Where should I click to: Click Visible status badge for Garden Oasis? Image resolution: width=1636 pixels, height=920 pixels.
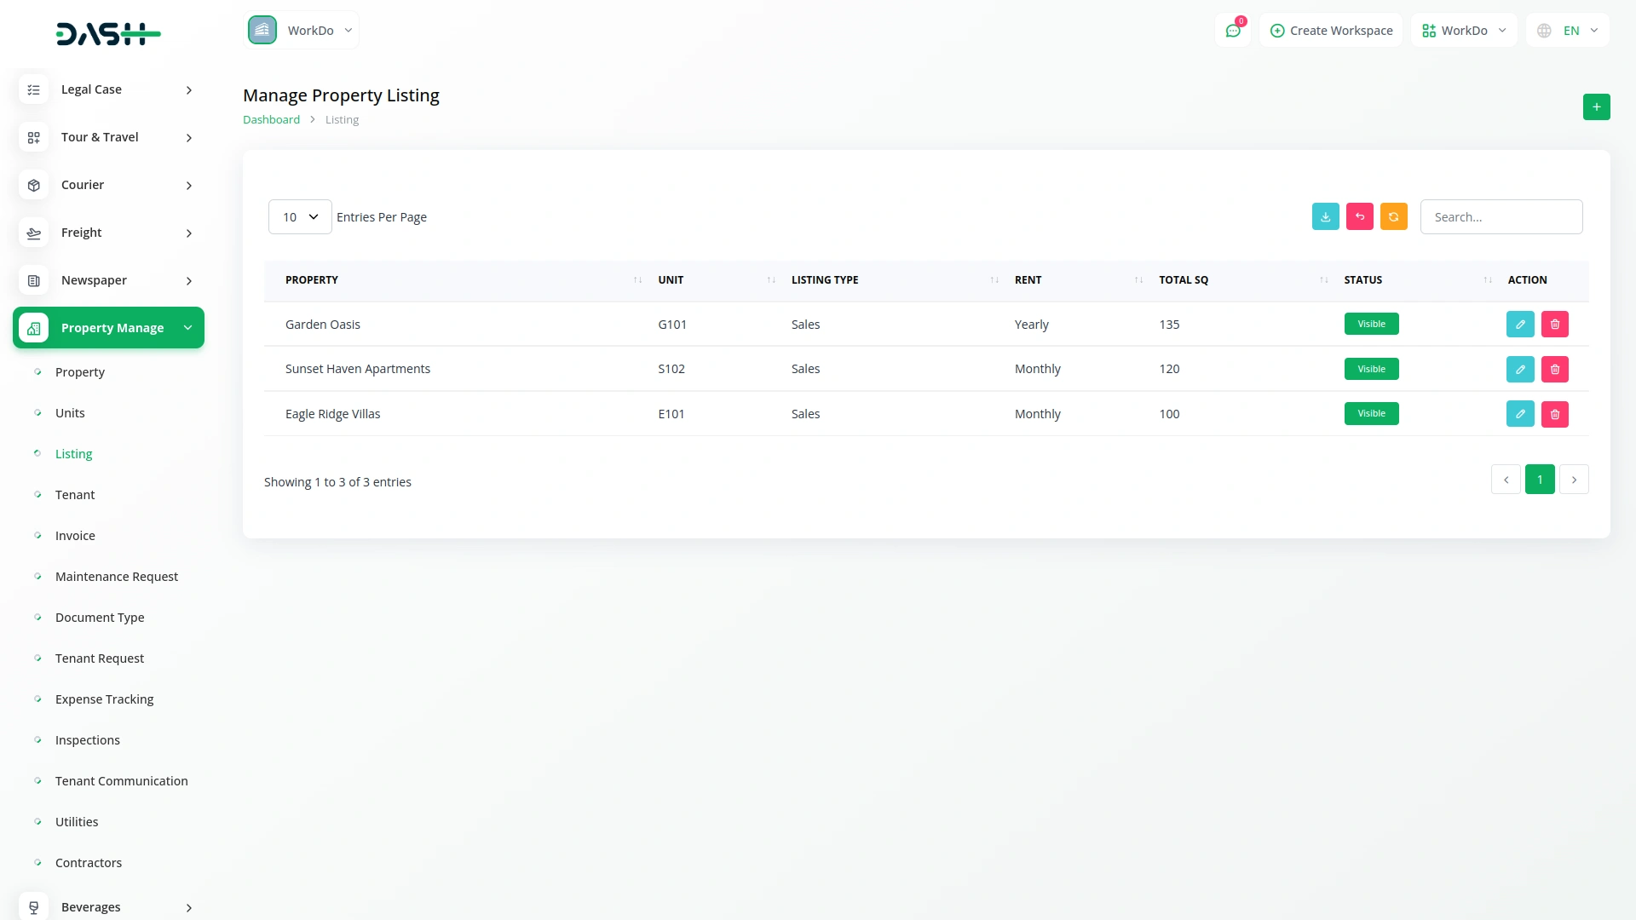tap(1371, 324)
